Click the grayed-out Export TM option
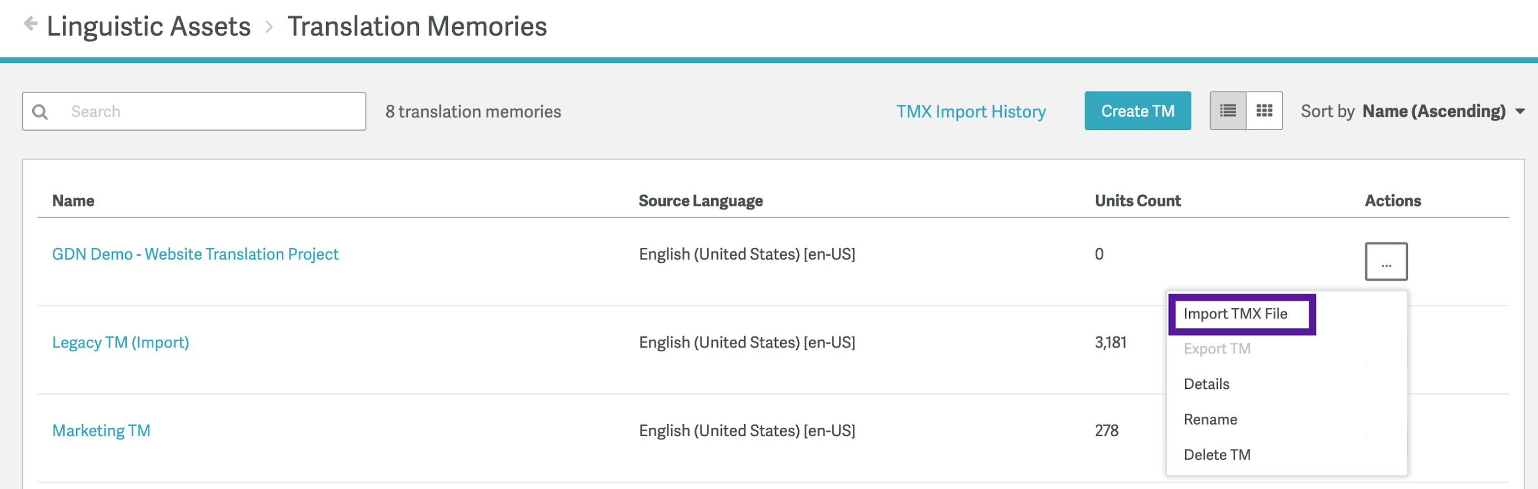Image resolution: width=1538 pixels, height=489 pixels. coord(1217,348)
